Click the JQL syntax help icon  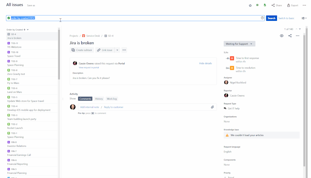(x=262, y=18)
